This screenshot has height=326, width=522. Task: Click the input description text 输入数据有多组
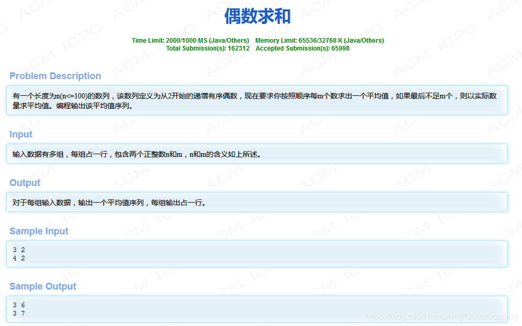137,154
